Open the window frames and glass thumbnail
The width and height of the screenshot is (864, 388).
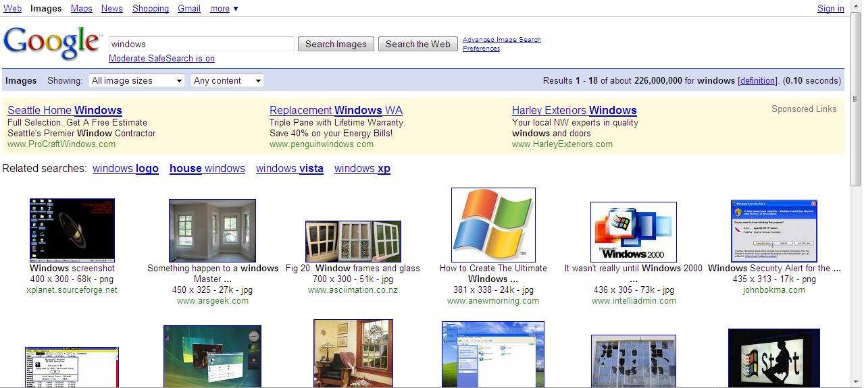pos(353,242)
